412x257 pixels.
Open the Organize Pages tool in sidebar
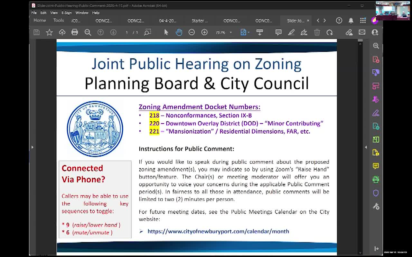376,140
